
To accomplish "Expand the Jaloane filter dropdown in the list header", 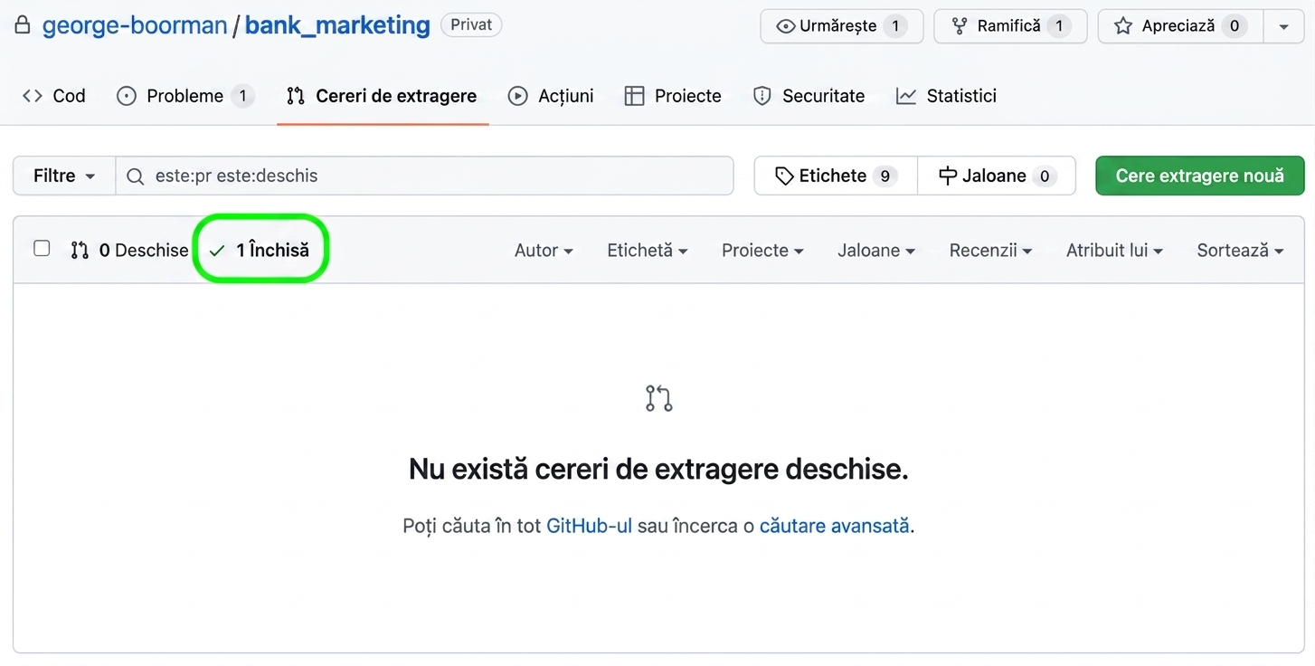I will (x=876, y=251).
